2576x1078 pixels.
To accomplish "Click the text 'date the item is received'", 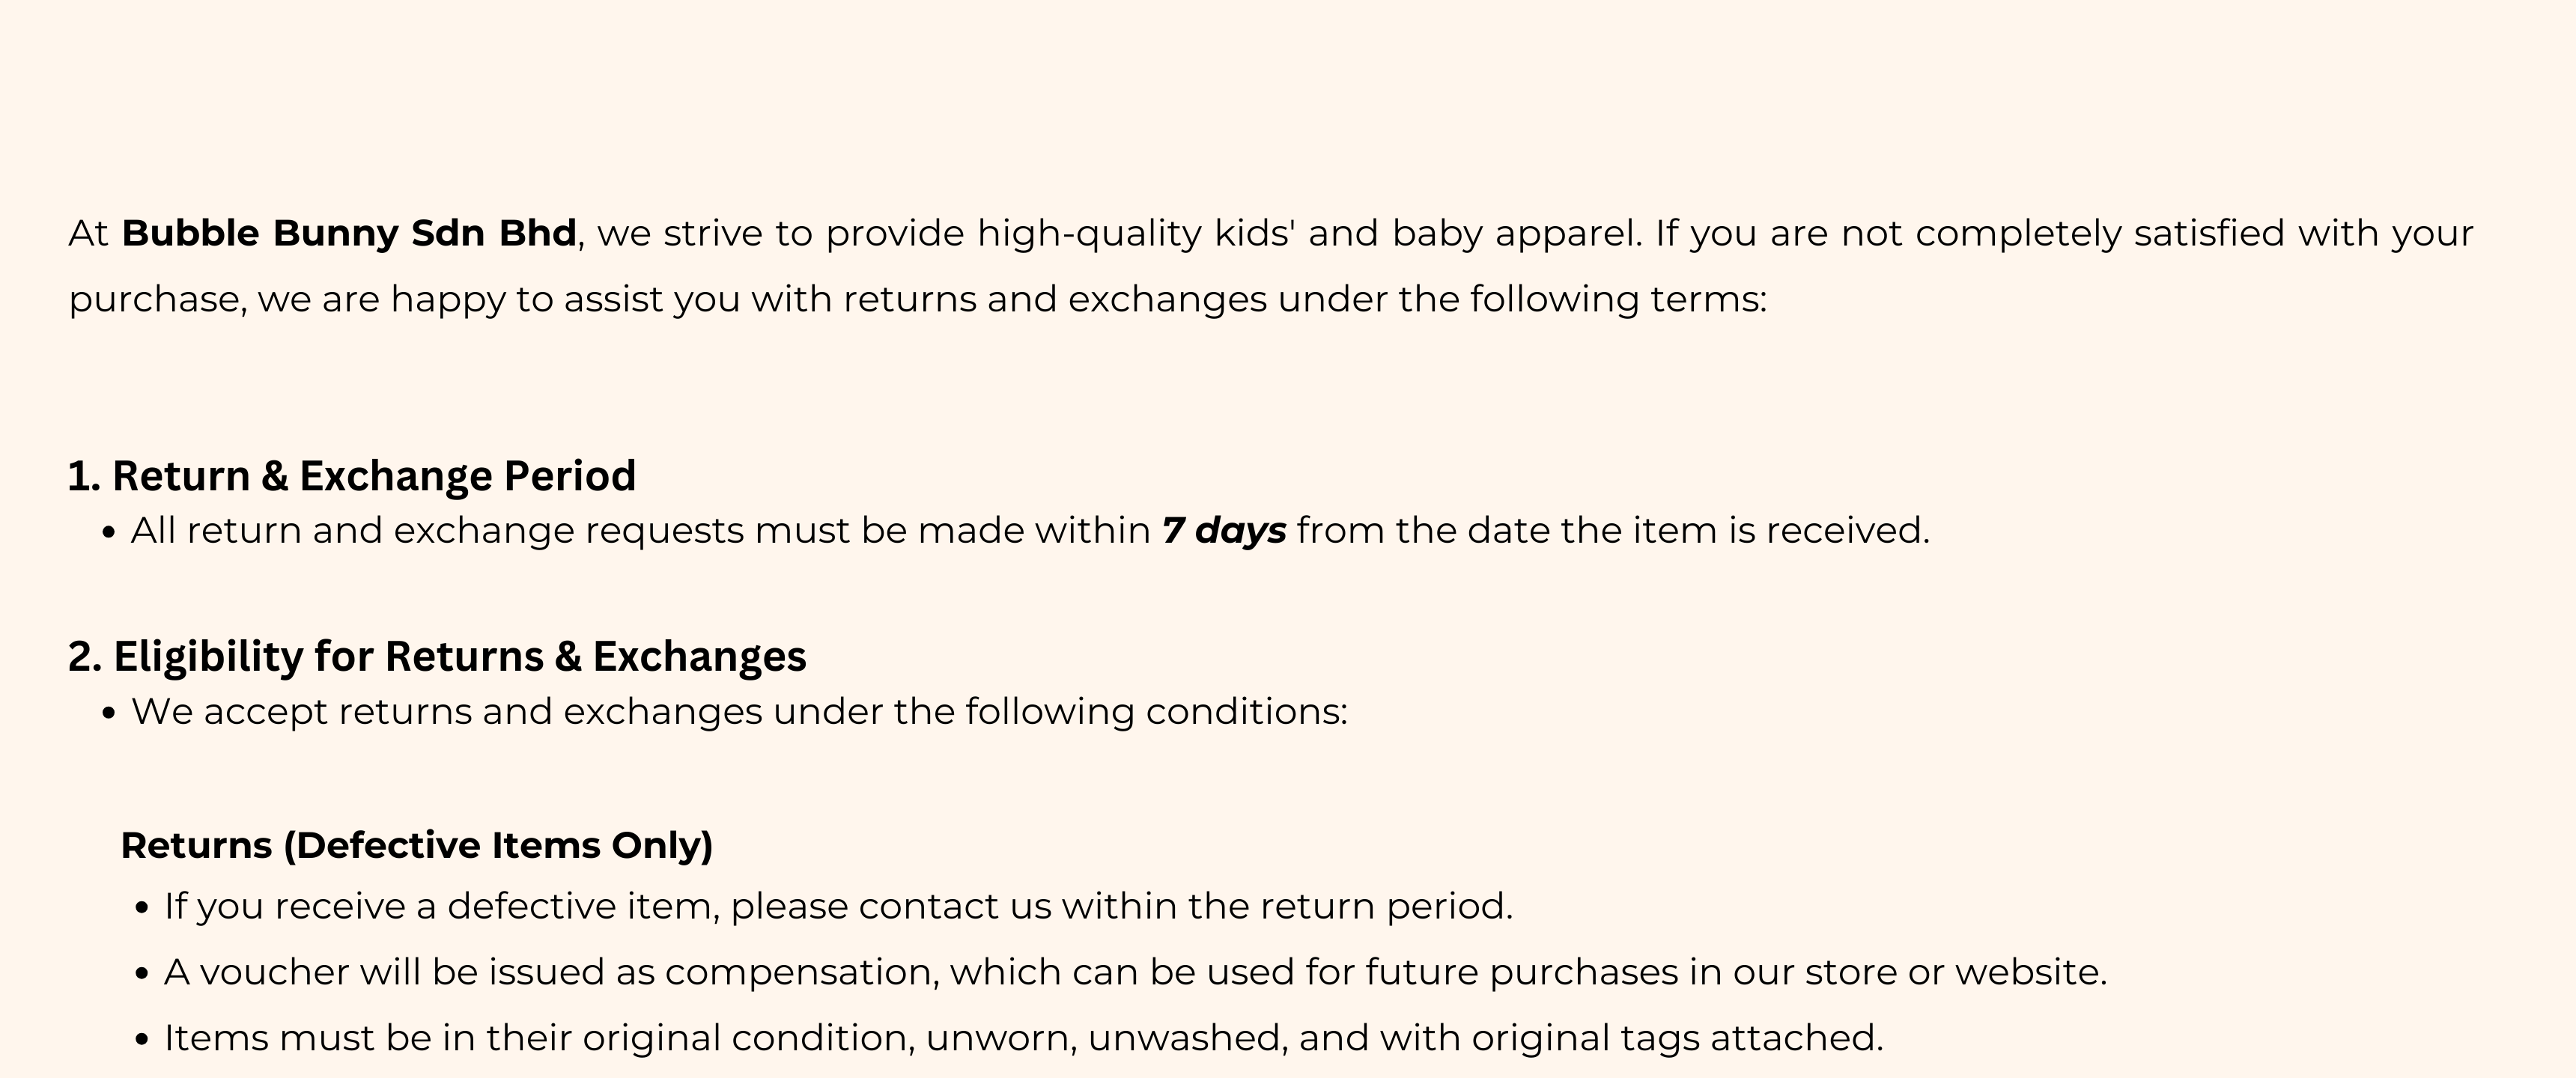I will 1694,531.
